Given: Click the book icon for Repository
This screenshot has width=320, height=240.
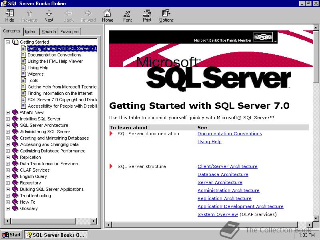Looking at the screenshot, I should click(15, 183).
